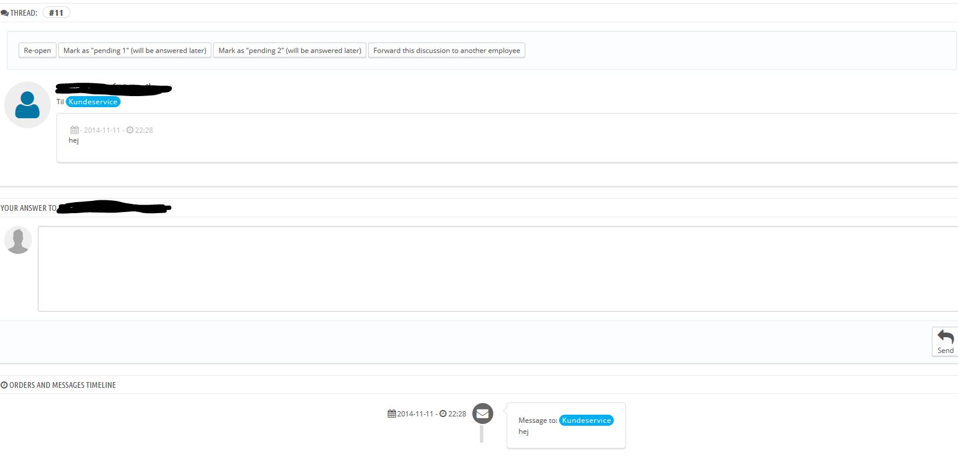
Task: Send the reply with Send button
Action: pos(945,342)
